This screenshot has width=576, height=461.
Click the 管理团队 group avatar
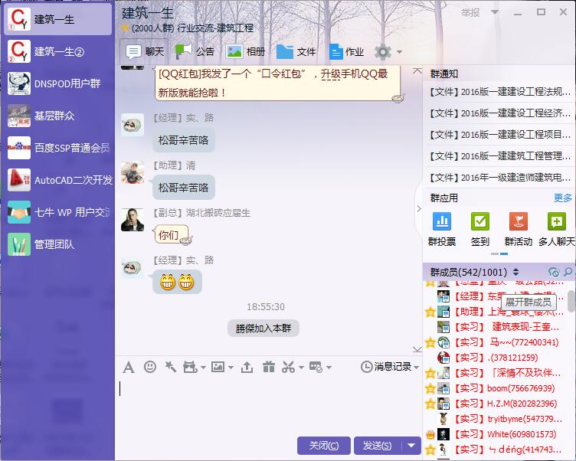pos(18,244)
